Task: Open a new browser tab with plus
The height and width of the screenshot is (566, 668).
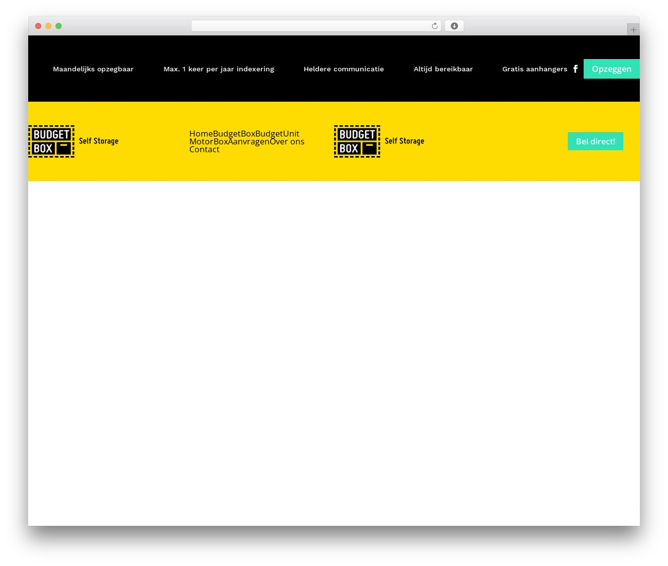Action: 633,30
